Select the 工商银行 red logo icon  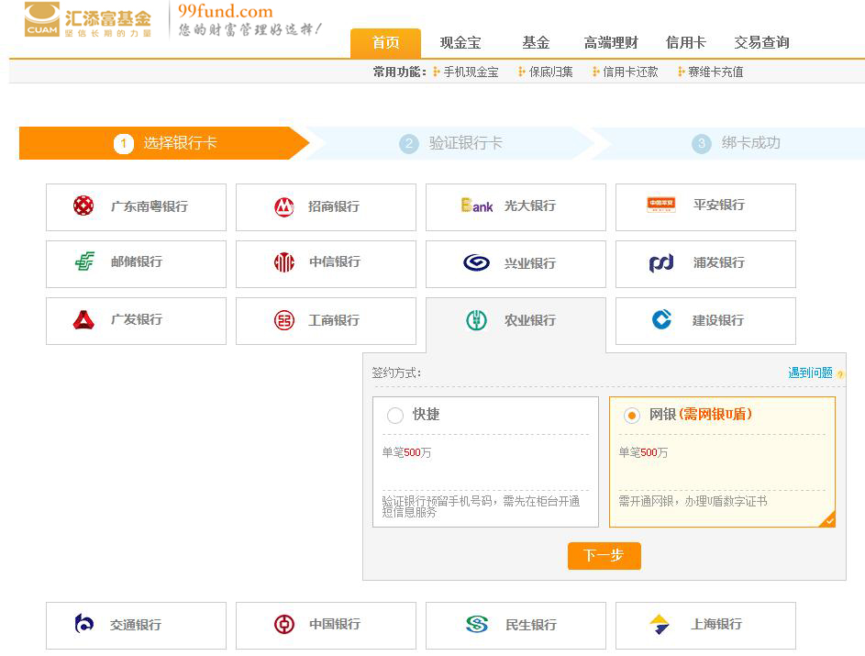284,320
